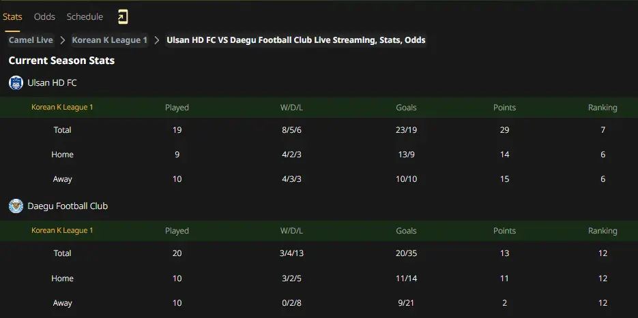Click Korean K League 1 in Ulsan table

[x=62, y=107]
